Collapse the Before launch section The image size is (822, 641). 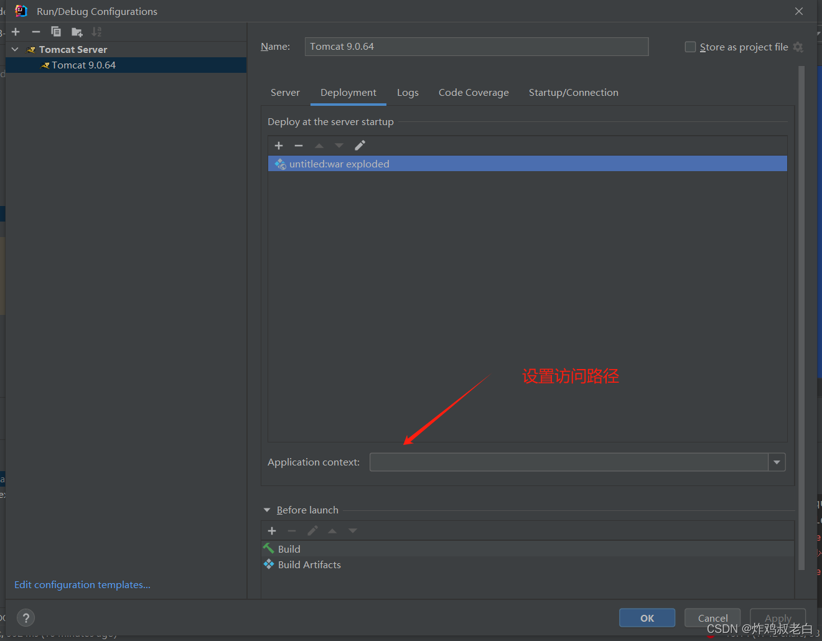tap(267, 510)
